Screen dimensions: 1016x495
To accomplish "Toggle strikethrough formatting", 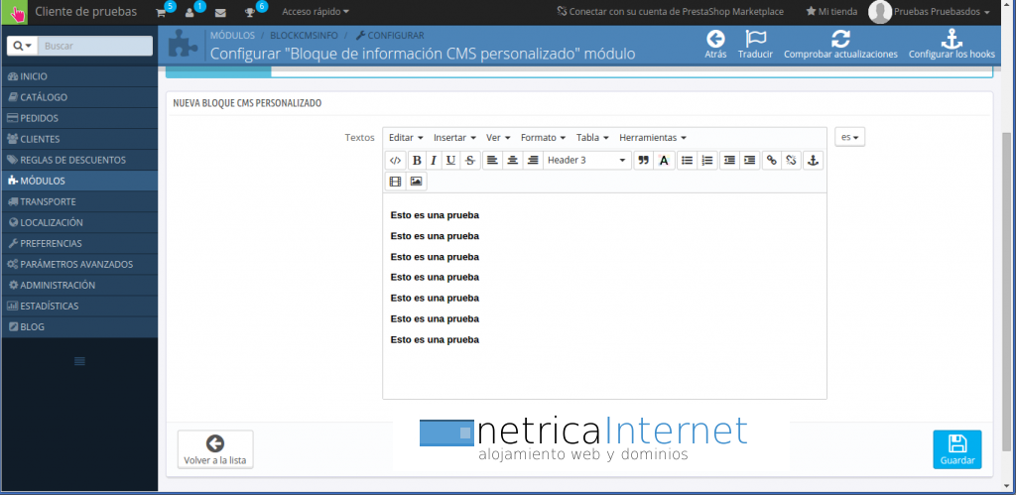I will (469, 161).
